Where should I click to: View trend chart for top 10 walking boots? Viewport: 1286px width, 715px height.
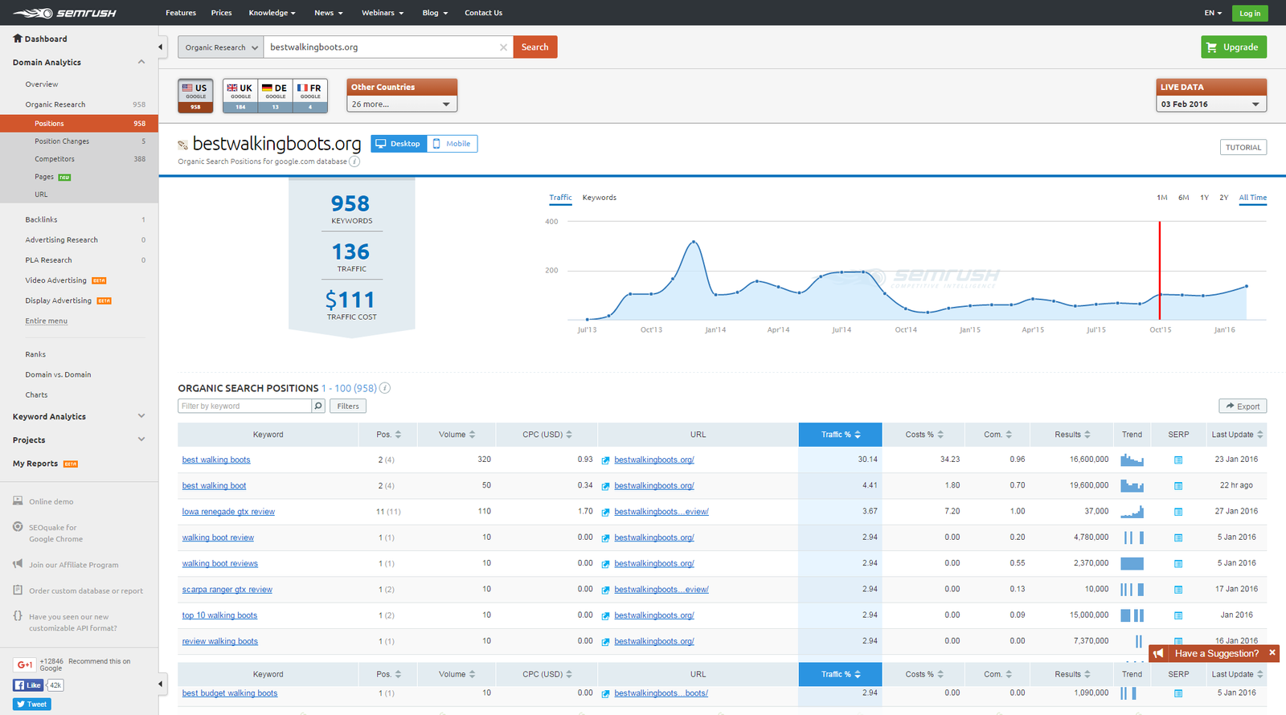click(1132, 615)
